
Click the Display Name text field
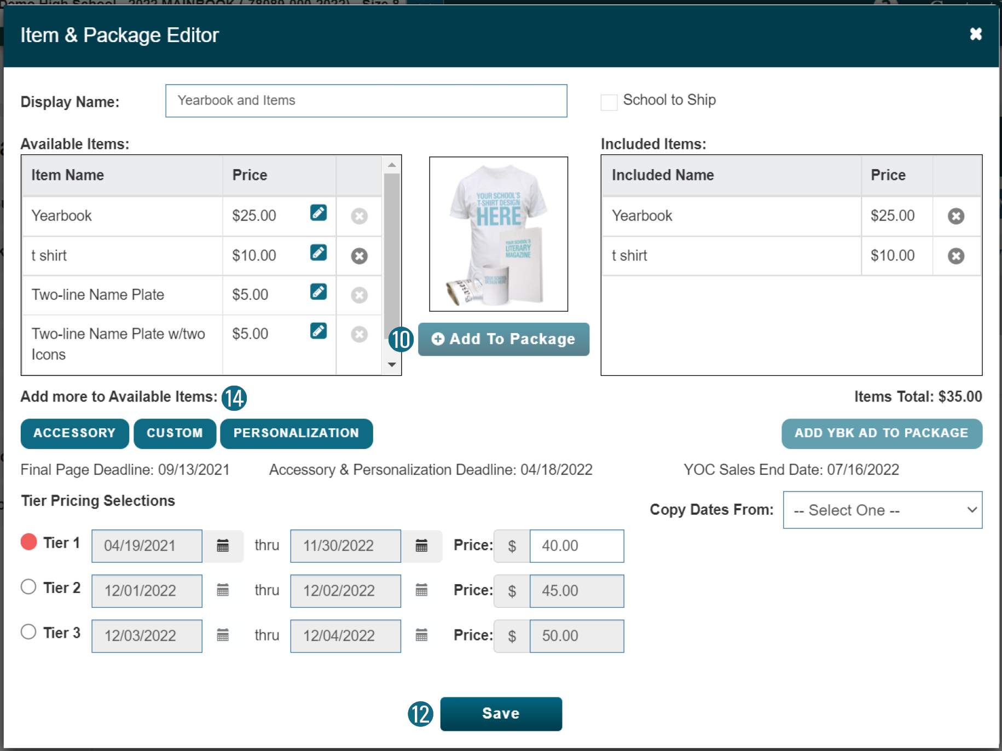click(366, 101)
